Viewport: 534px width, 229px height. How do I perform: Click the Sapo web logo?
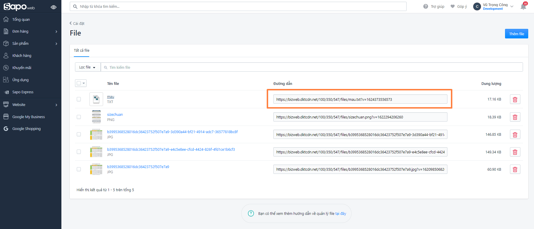coord(19,7)
